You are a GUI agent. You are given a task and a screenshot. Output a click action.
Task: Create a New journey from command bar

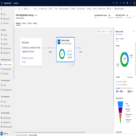tap(35, 9)
